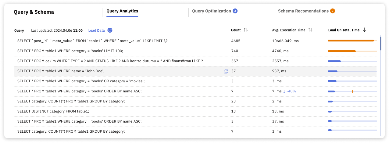
Task: Open the Schema Recomendations tab
Action: [303, 11]
